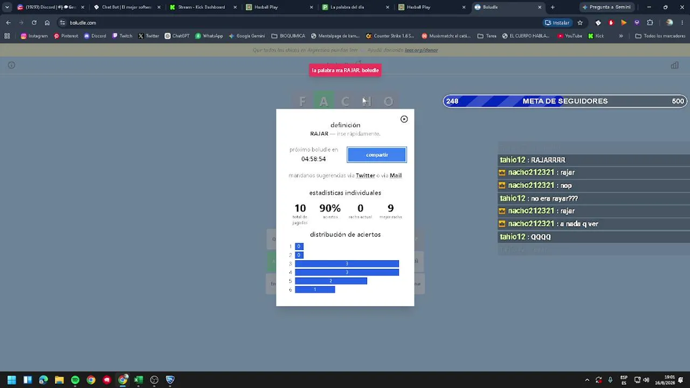Open the Kick bookmark
Viewport: 690px width, 388px height.
[x=596, y=36]
